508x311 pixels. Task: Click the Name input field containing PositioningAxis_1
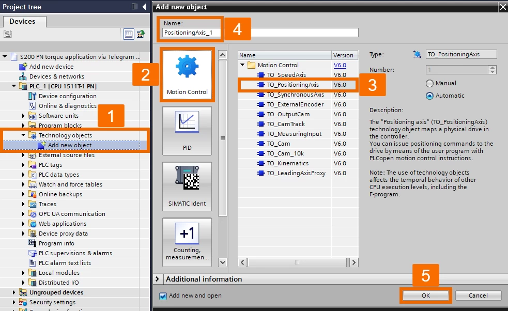[260, 33]
